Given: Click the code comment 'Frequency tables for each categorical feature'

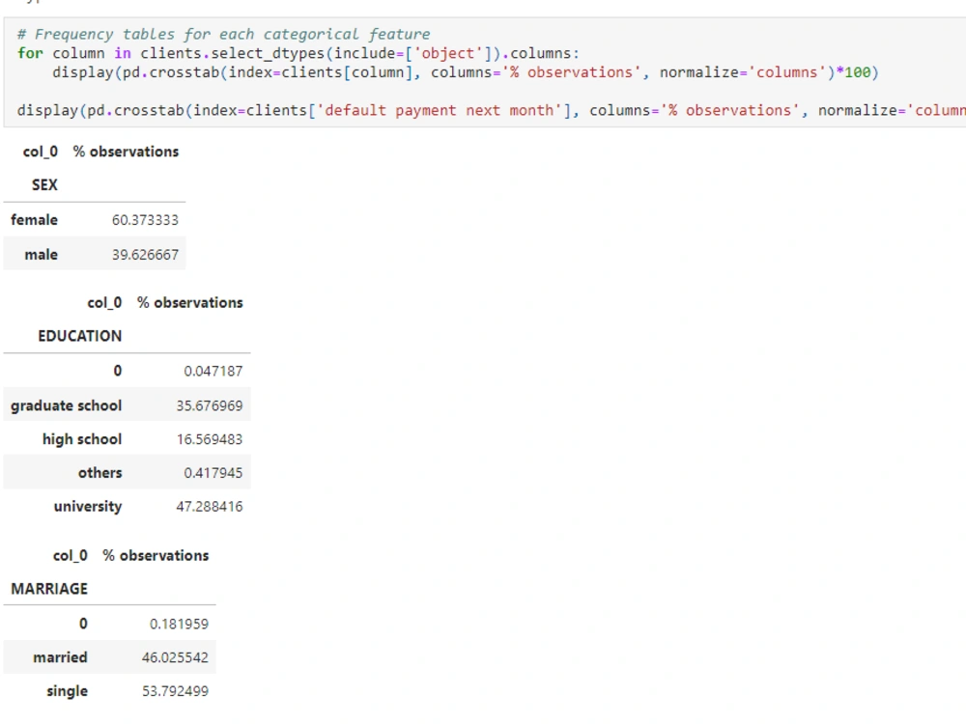Looking at the screenshot, I should coord(224,35).
